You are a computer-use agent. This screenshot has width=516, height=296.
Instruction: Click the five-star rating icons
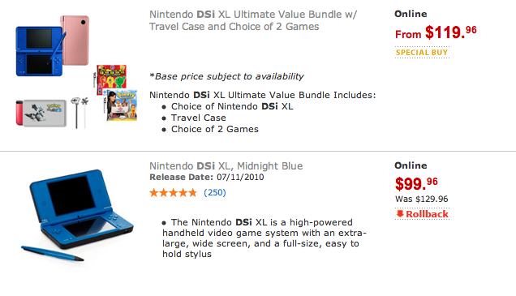click(x=173, y=192)
